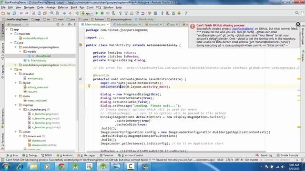The height and width of the screenshot is (171, 305).
Task: Open the Refactor menu
Action: click(63, 8)
